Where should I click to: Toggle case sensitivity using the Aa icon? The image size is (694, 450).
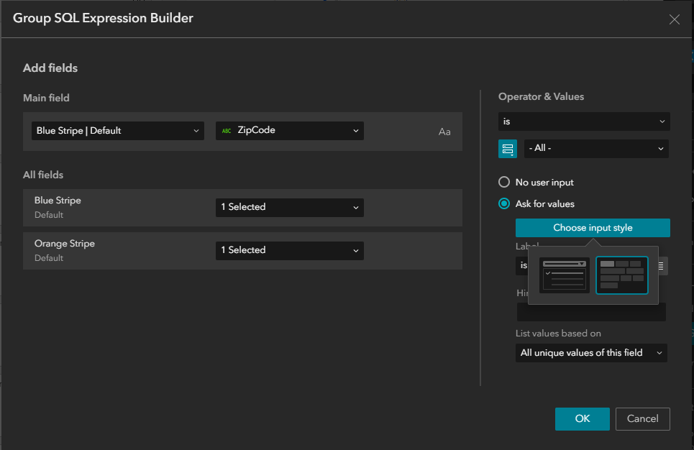click(x=444, y=131)
